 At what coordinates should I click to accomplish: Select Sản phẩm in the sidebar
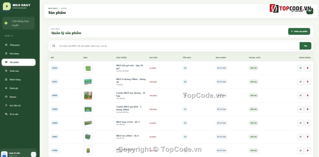tap(18, 62)
